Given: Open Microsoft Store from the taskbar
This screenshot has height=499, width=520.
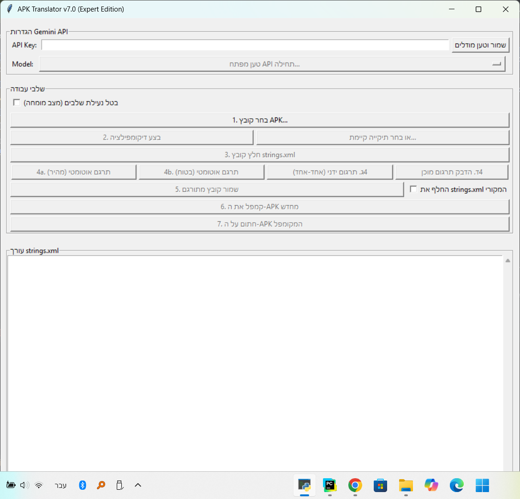Looking at the screenshot, I should [x=380, y=486].
